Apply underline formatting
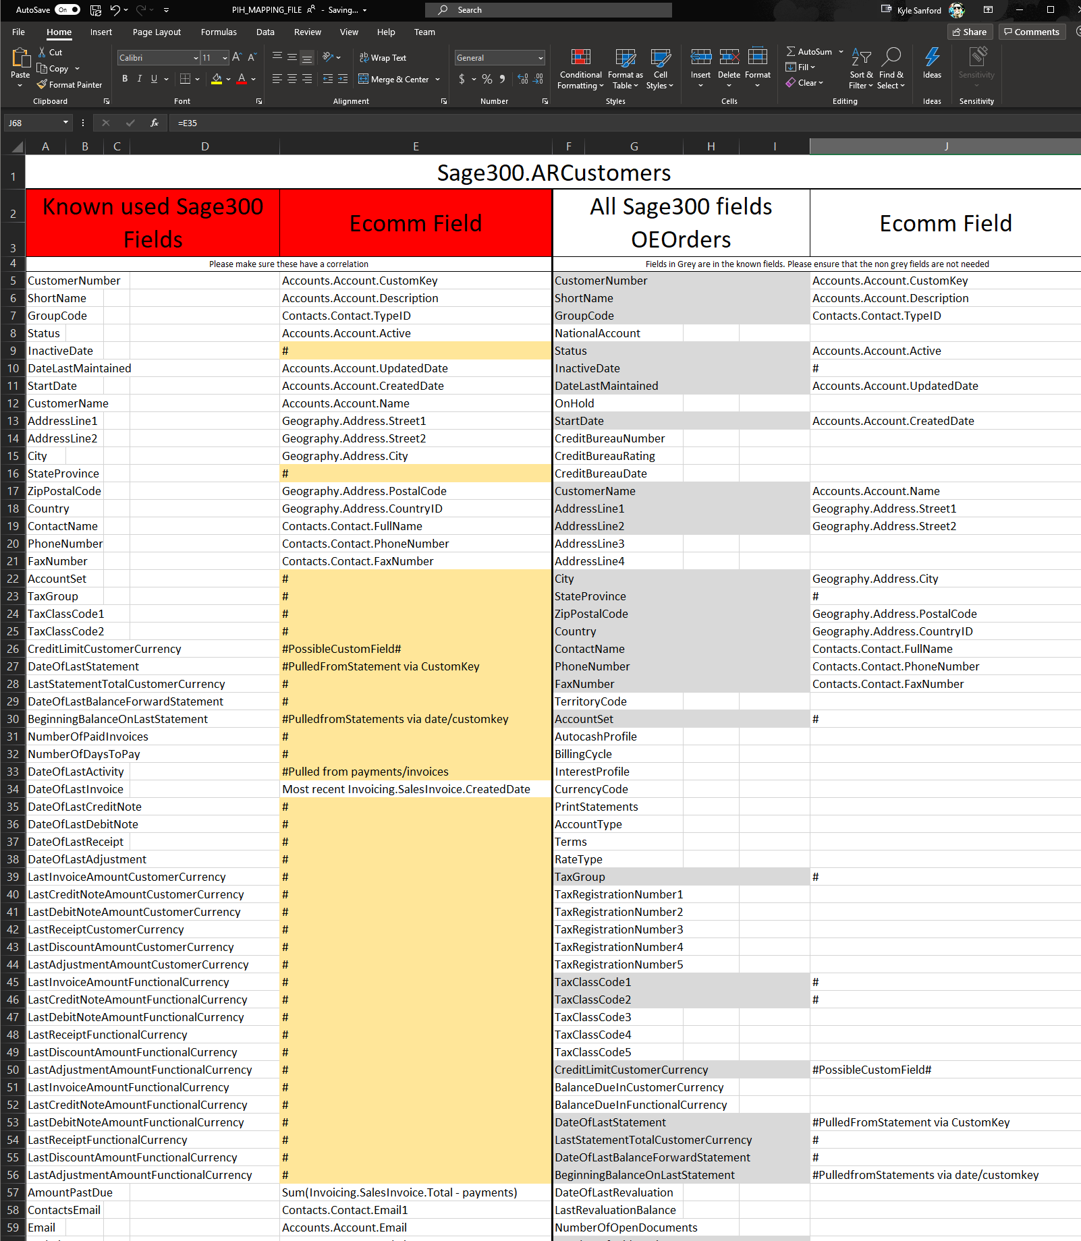1081x1241 pixels. point(155,79)
